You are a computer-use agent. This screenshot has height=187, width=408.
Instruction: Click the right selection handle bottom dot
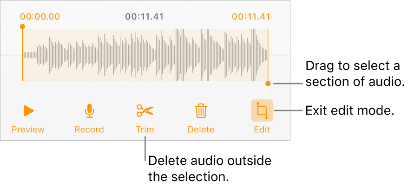[x=268, y=84]
